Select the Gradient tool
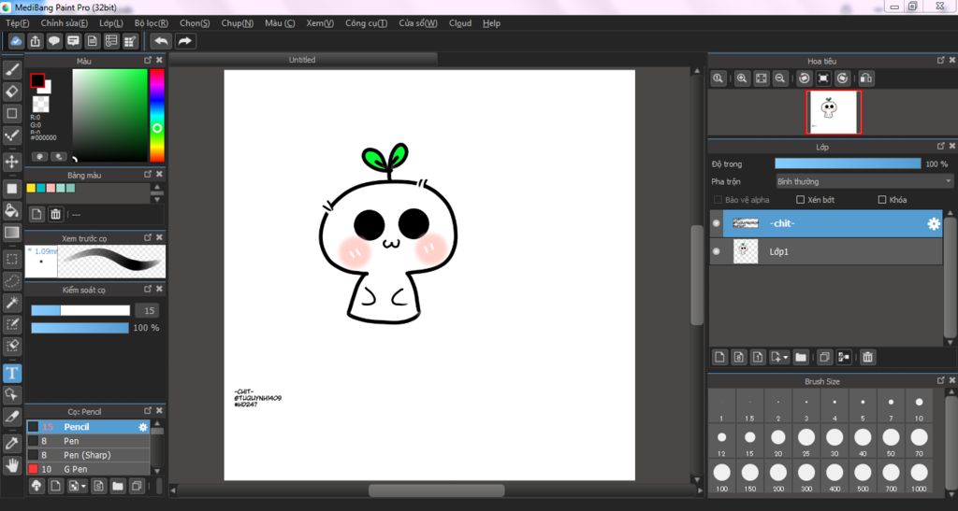 pos(11,233)
